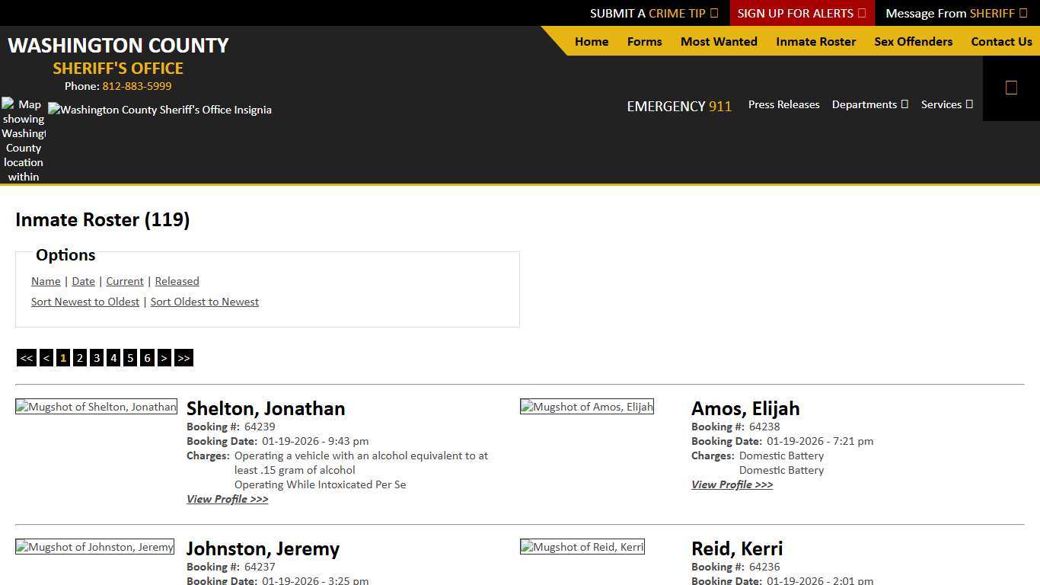View profile of Shelton, Jonathan

(227, 499)
